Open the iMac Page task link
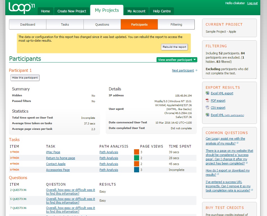Viewport: 267px width, 216px height. (53, 152)
